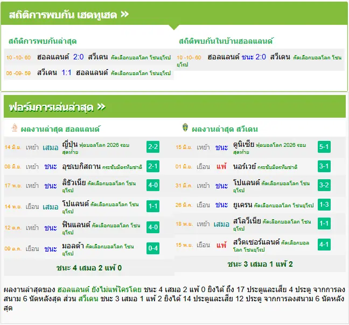Click the 3-2 score badge in Sweden's Poland row

[324, 185]
